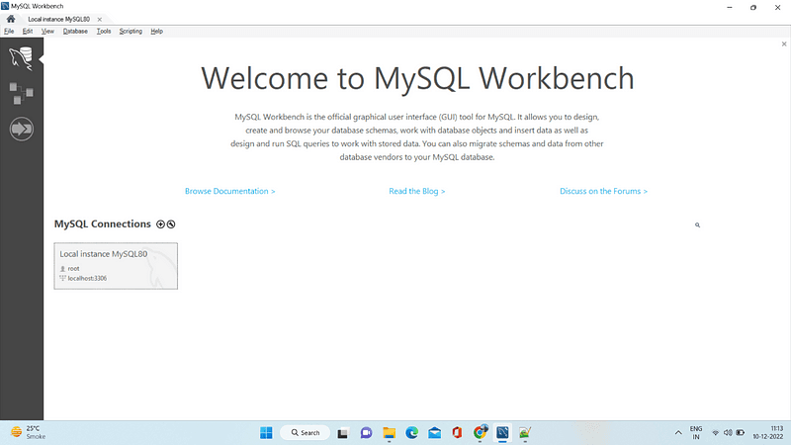Image resolution: width=791 pixels, height=445 pixels.
Task: Open the Help menu
Action: 156,31
